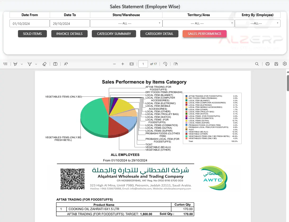This screenshot has width=289, height=222.
Task: Click the SOLD ITEMS button
Action: [32, 34]
